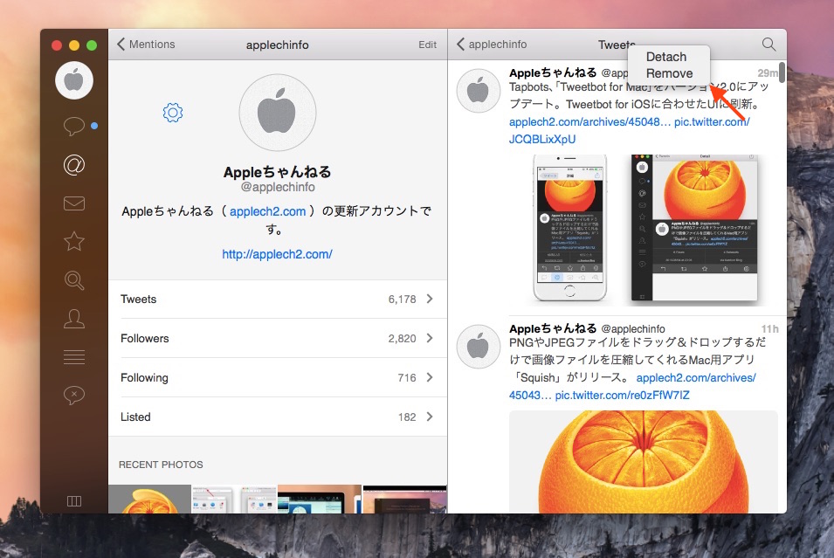This screenshot has height=558, width=834.
Task: Click the 29m timestamp
Action: point(768,72)
